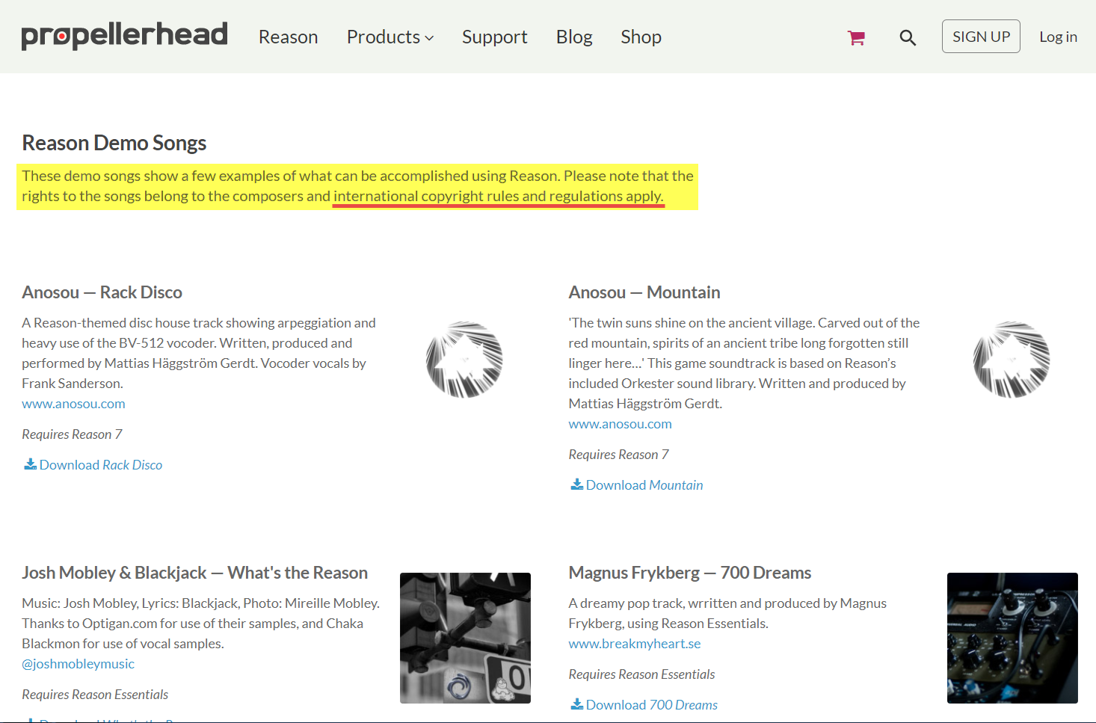Open the @joshmobleymusic link
Viewport: 1096px width, 723px height.
click(78, 664)
